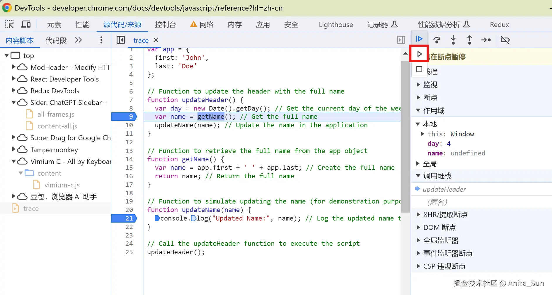Toggle the debugger sidebar panel icon
This screenshot has width=552, height=295.
(x=401, y=40)
